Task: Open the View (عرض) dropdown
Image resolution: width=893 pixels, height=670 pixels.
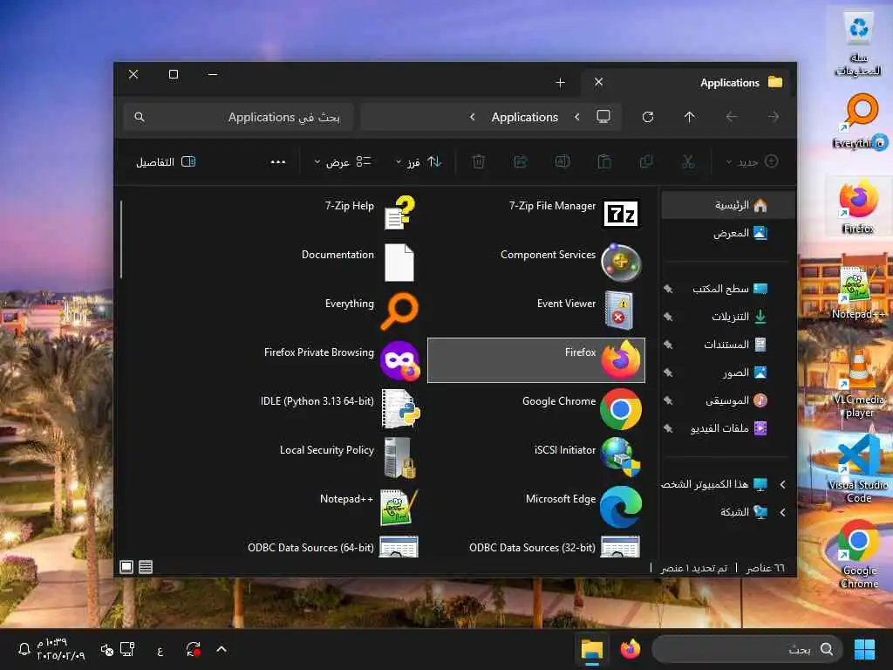Action: click(343, 161)
